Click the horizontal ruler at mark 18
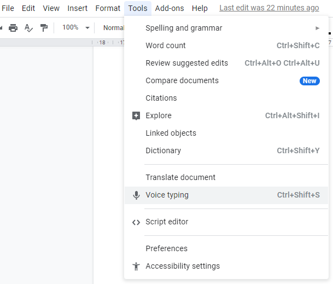The height and width of the screenshot is (284, 333). [x=102, y=43]
